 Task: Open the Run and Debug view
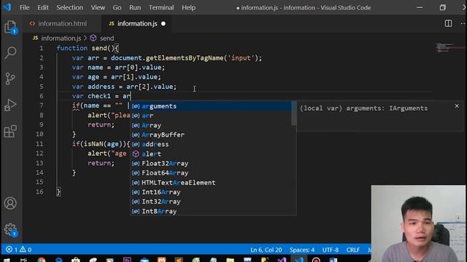click(10, 105)
